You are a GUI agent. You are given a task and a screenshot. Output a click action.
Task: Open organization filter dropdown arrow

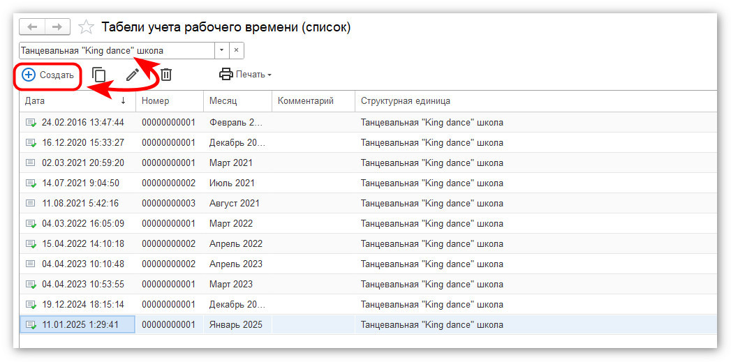pyautogui.click(x=221, y=50)
